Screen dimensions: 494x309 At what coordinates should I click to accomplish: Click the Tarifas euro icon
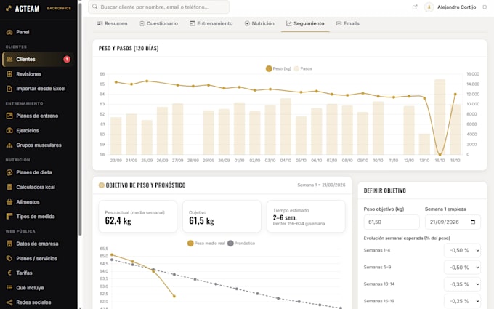(9, 273)
